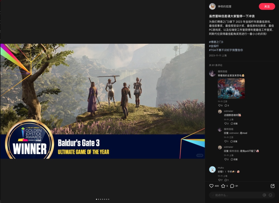This screenshot has width=279, height=203.
Task: Like sidmeier's reply 是我ps5不配了
Action: 226,159
